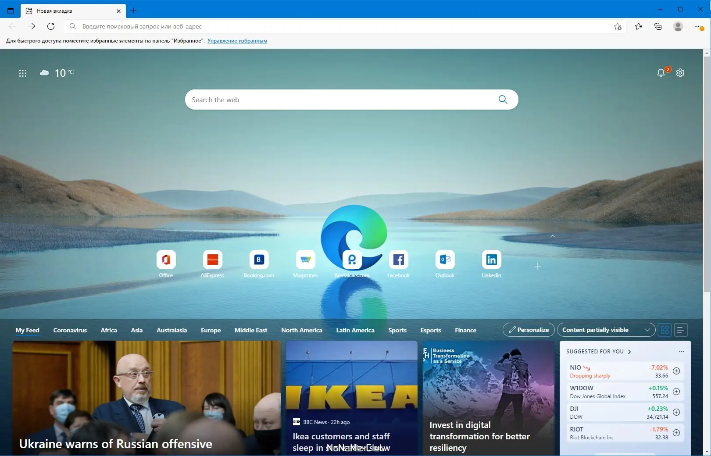
Task: Open more options on the Suggested card
Action: pyautogui.click(x=682, y=351)
